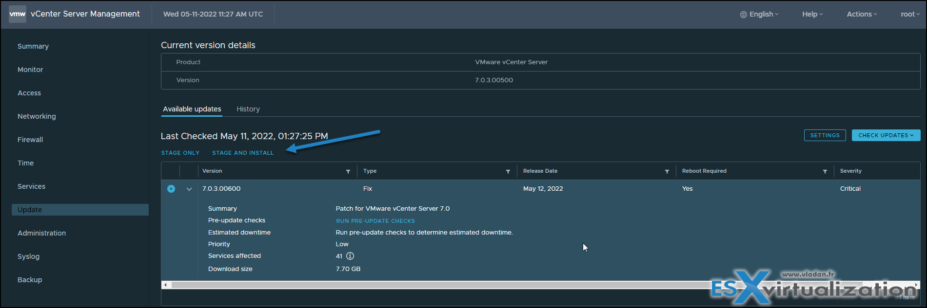Open the Monitor page
The width and height of the screenshot is (927, 308).
(x=30, y=70)
